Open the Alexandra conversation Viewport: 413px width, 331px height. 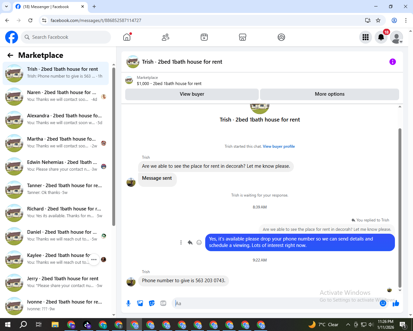point(55,120)
